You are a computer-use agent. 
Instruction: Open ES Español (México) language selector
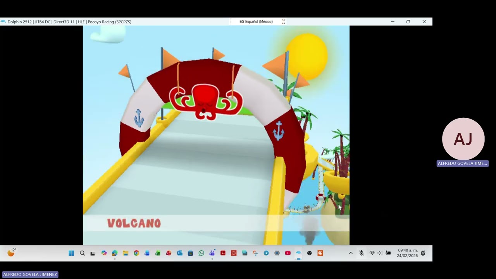(256, 22)
